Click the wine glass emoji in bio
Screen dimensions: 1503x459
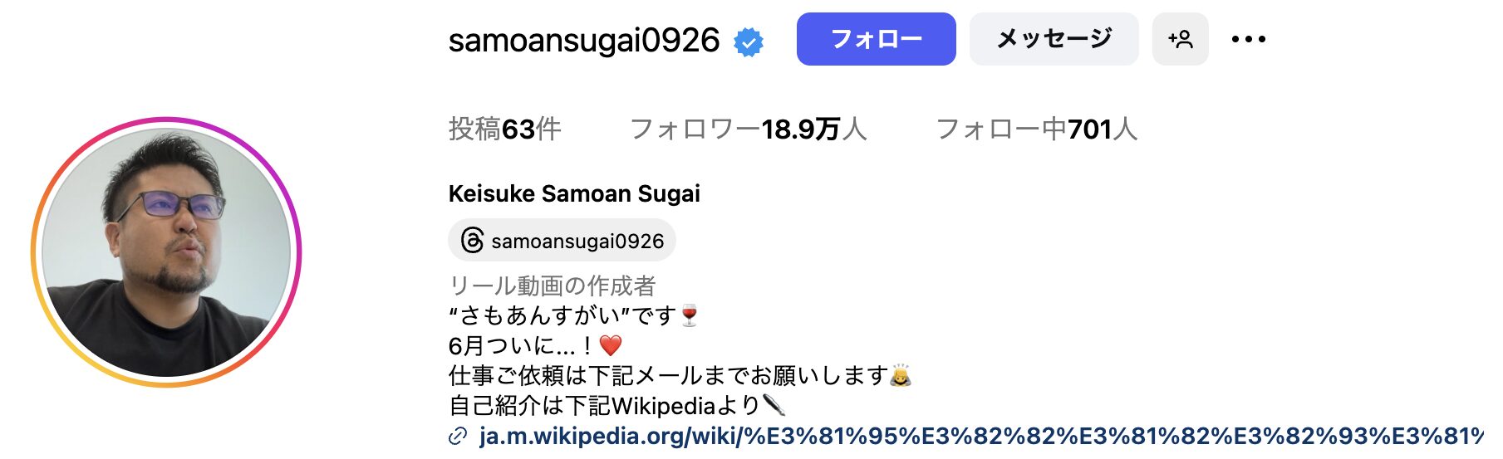coord(690,315)
